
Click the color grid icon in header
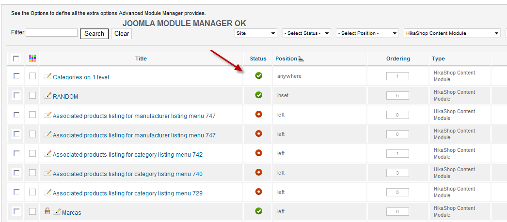tap(32, 58)
